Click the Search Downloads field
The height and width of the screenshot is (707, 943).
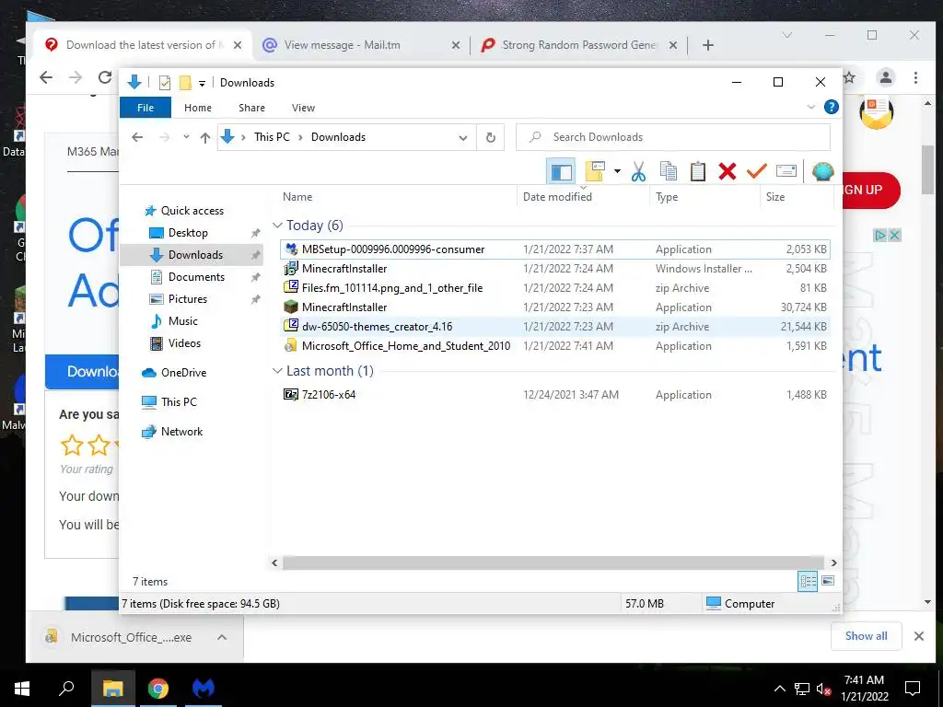(673, 137)
